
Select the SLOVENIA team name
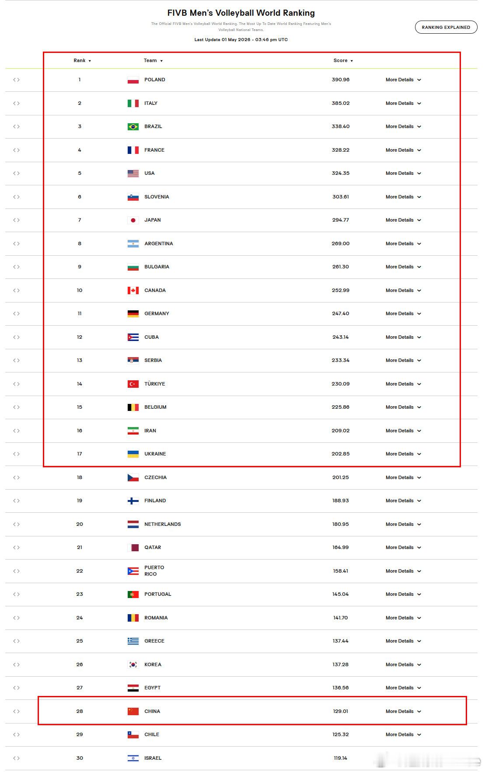[x=157, y=197]
